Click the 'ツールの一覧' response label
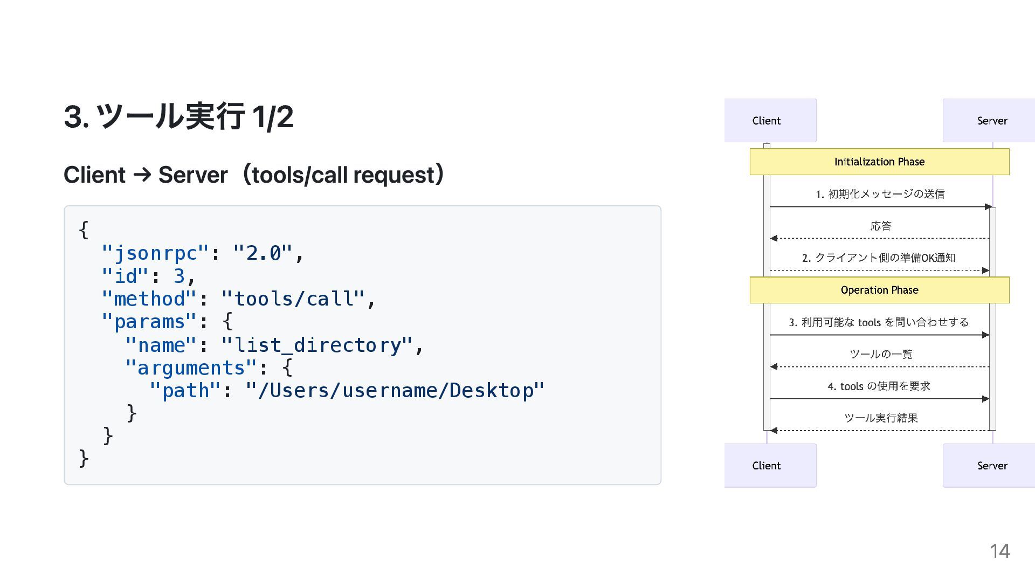The image size is (1035, 582). (x=881, y=354)
